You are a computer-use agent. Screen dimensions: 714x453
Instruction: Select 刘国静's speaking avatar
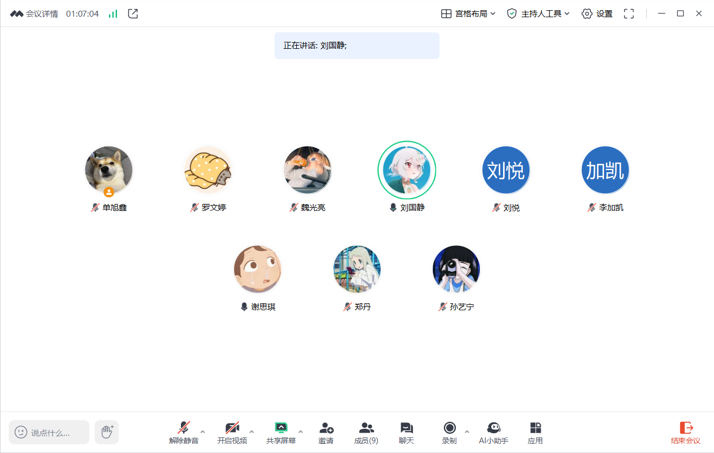tap(407, 170)
